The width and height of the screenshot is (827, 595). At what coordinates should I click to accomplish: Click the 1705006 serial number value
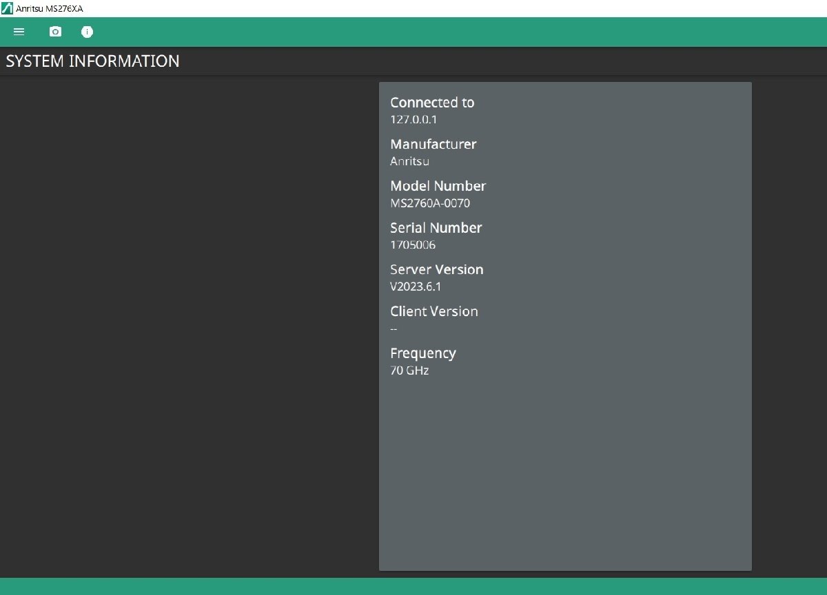pos(413,245)
